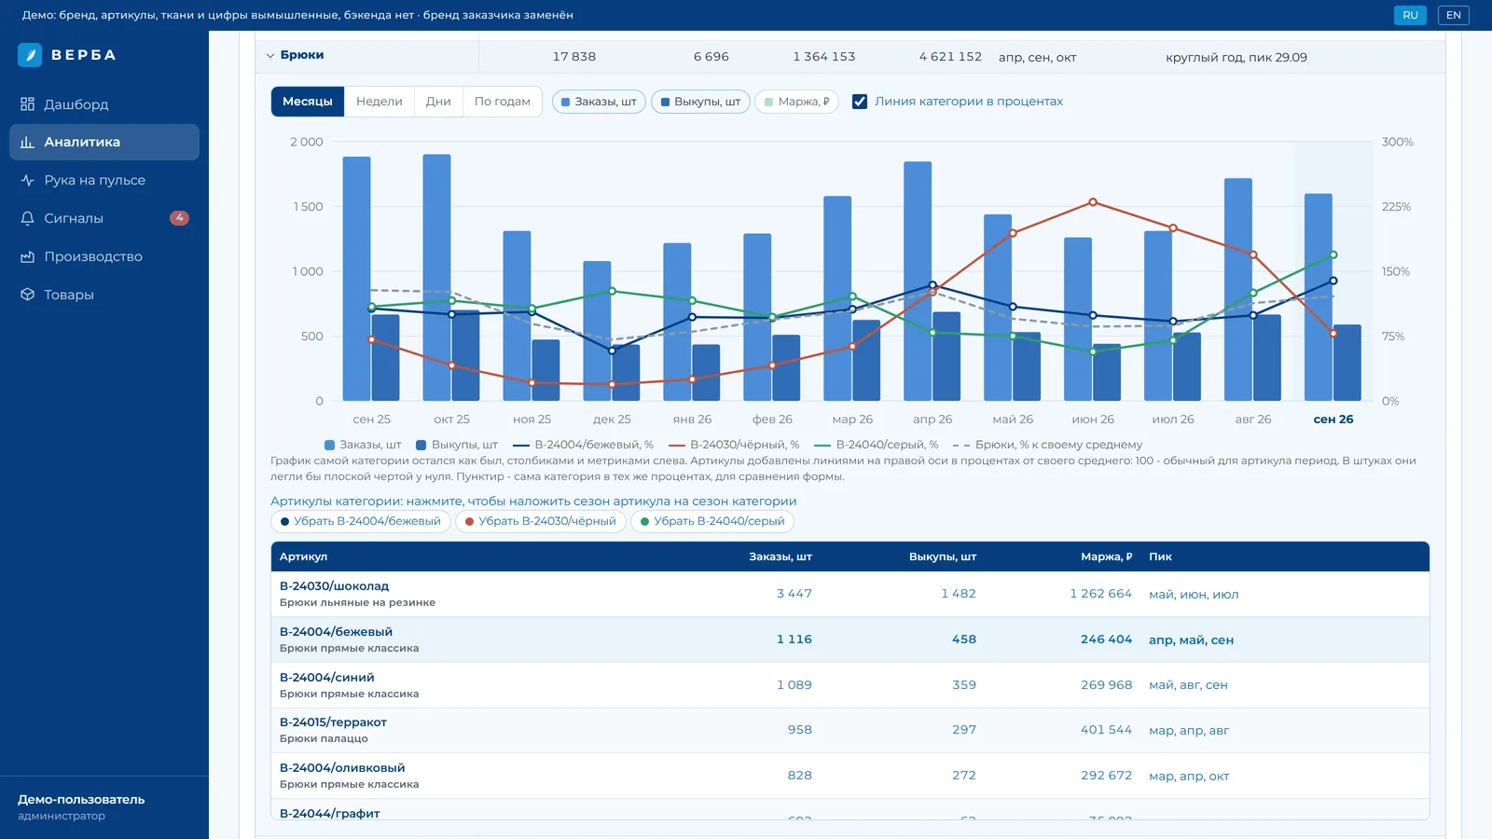The width and height of the screenshot is (1492, 839).
Task: Toggle the Заказы, шт series chip
Action: point(599,102)
